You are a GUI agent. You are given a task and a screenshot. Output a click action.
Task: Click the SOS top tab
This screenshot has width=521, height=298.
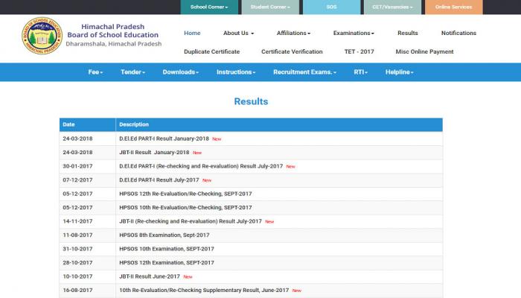click(x=331, y=7)
